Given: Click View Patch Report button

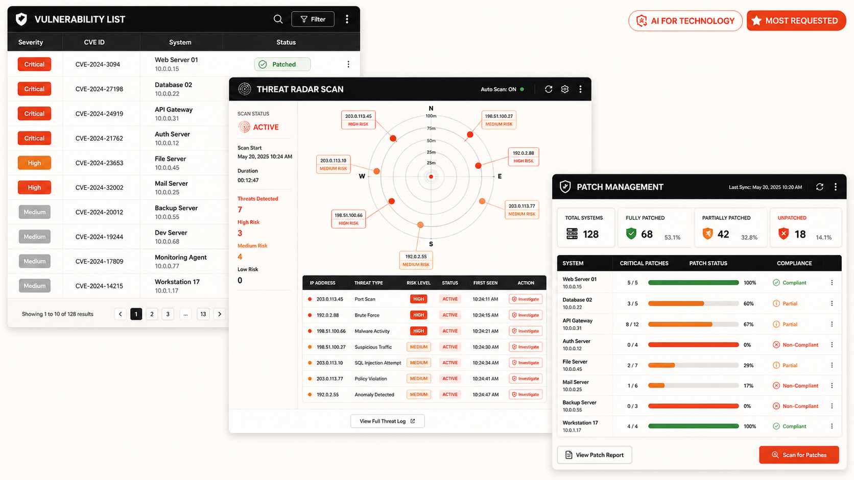Looking at the screenshot, I should pos(594,455).
